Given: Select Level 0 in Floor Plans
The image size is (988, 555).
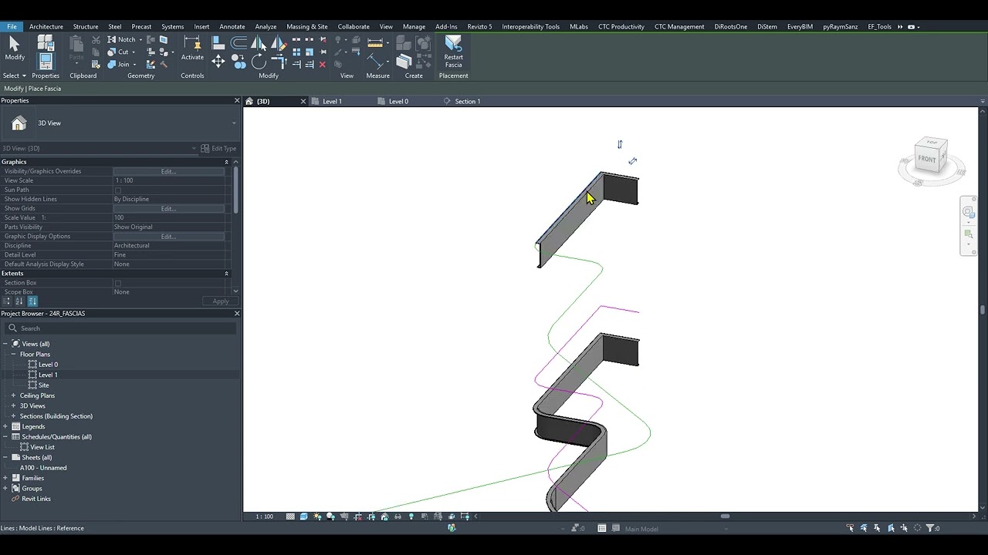Looking at the screenshot, I should click(48, 365).
